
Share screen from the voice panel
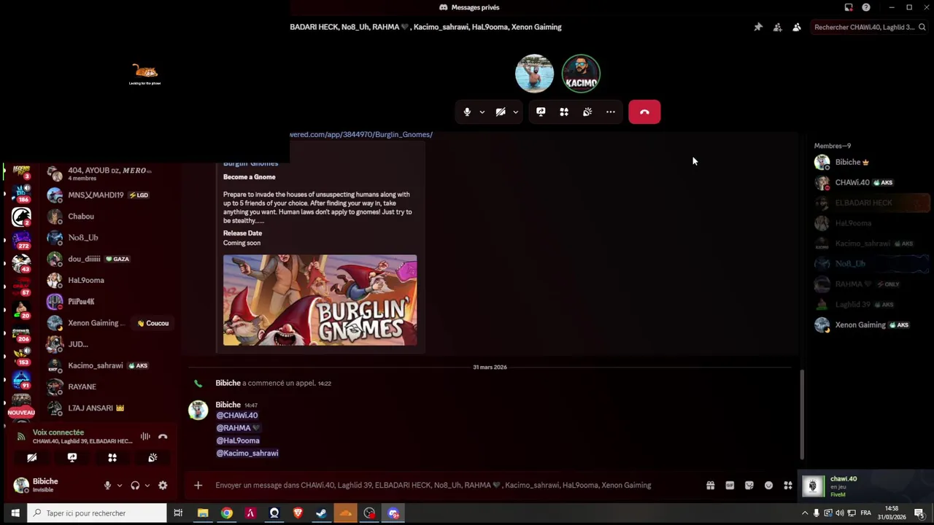point(72,458)
